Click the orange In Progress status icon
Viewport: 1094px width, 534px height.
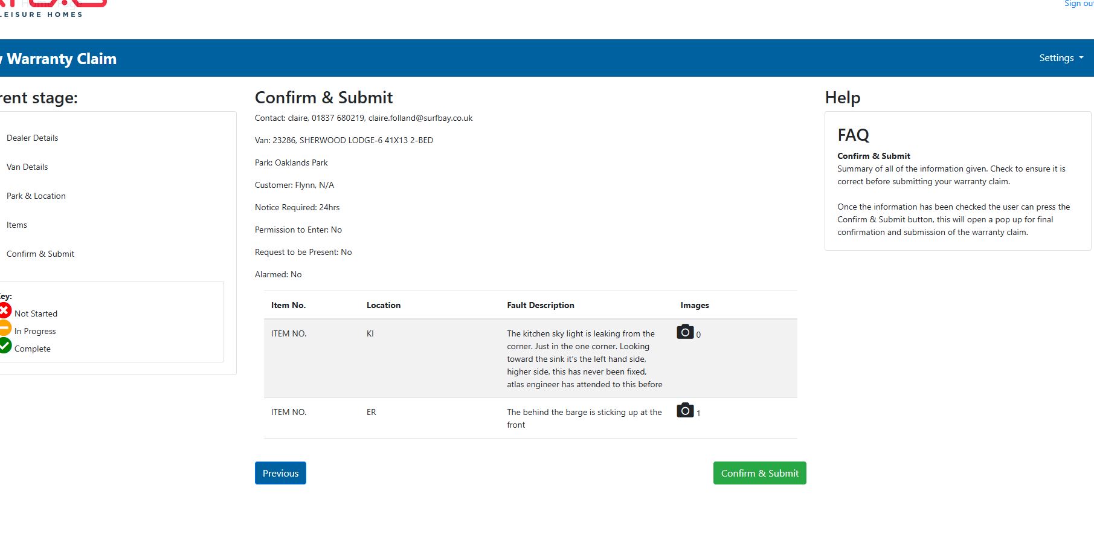point(5,329)
